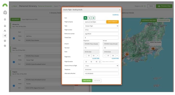Switch to AUTOMATIC MAP VIEW

click(x=149, y=20)
